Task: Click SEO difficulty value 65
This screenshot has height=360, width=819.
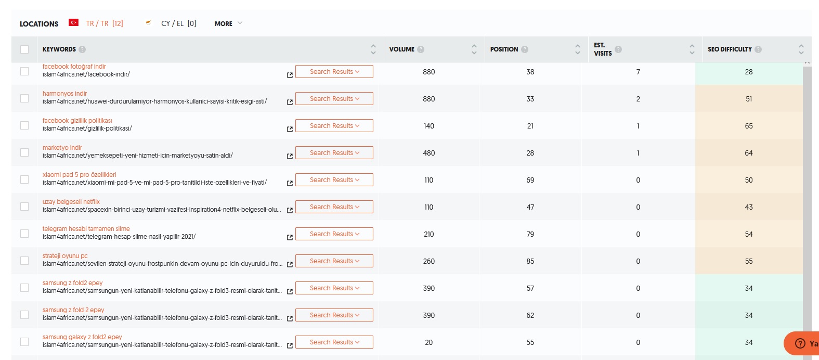Action: pos(749,126)
